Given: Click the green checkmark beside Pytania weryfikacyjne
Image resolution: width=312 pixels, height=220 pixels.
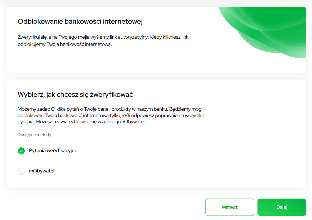Looking at the screenshot, I should click(21, 151).
